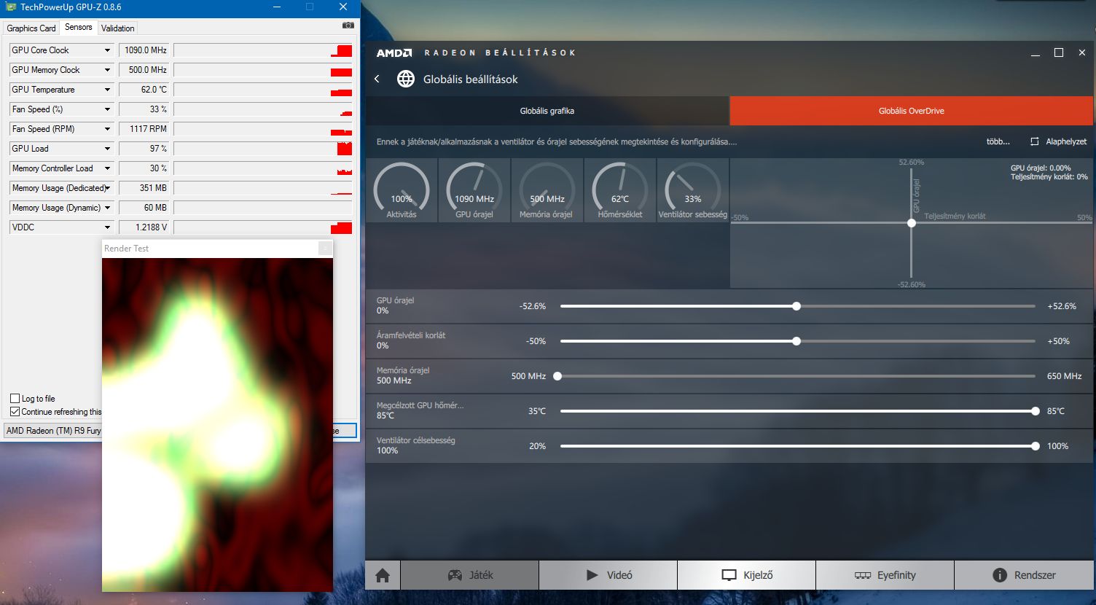Open the Validation tab
The height and width of the screenshot is (605, 1096).
(118, 28)
